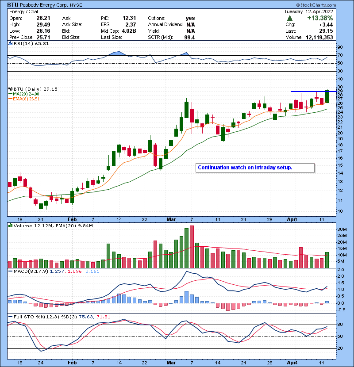Click the MACD histogram value 0.161
Viewport: 354px width, 367px height.
[x=92, y=271]
